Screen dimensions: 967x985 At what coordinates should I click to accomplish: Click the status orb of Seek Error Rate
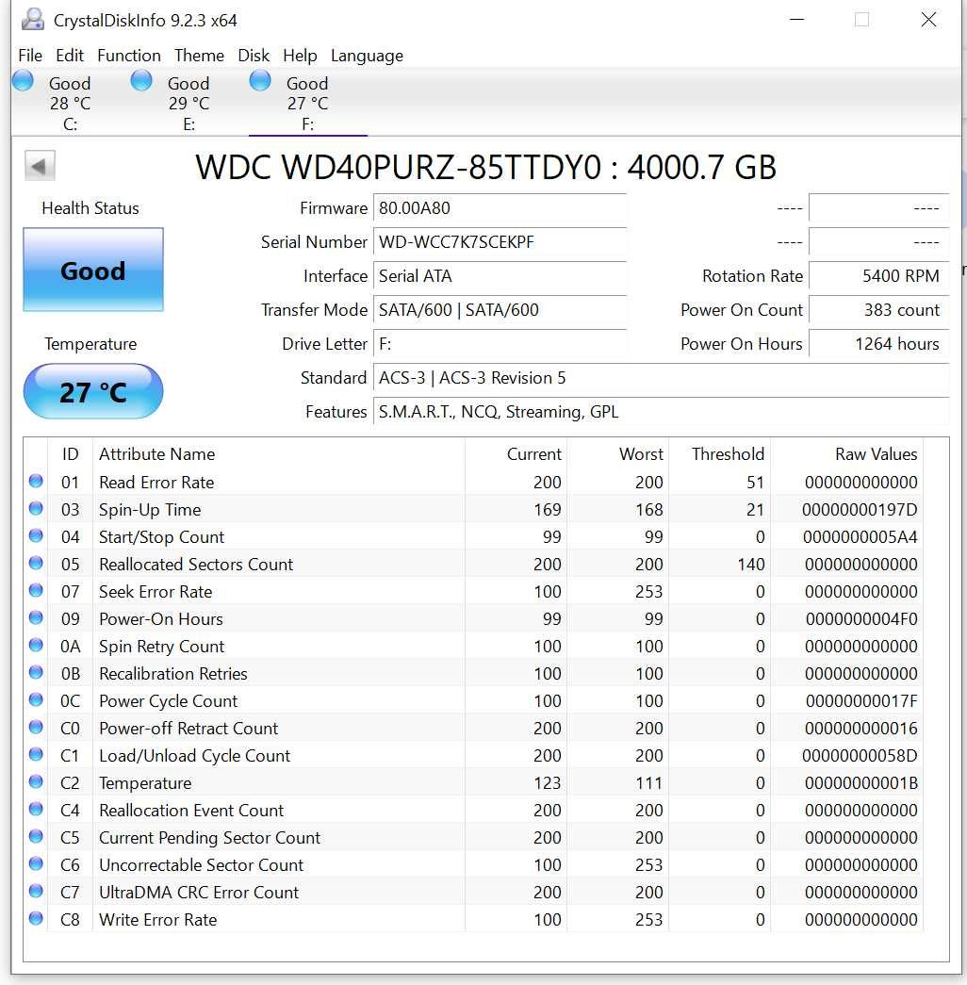pyautogui.click(x=36, y=590)
